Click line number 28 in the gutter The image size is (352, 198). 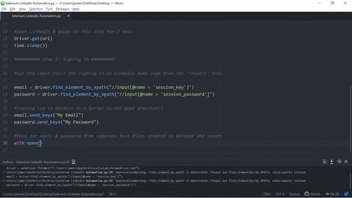[5, 87]
